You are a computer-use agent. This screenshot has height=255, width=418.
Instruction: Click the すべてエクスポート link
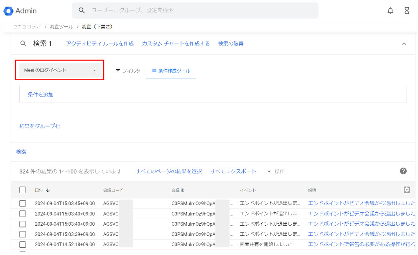point(233,171)
